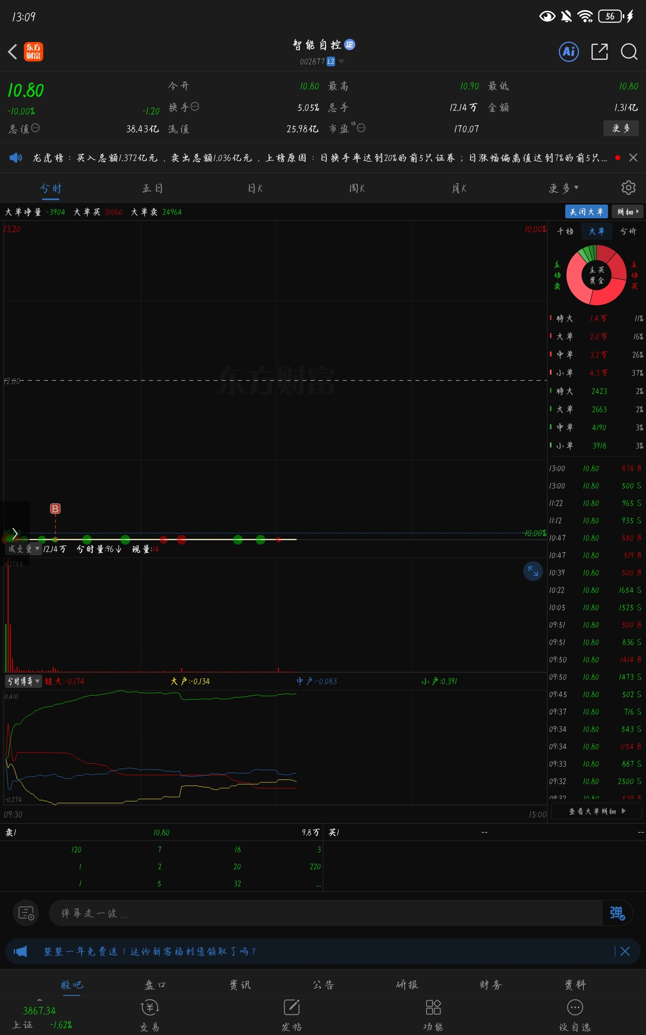The height and width of the screenshot is (1035, 646).
Task: Tap the 超大 -0.174 legend label
Action: point(64,681)
